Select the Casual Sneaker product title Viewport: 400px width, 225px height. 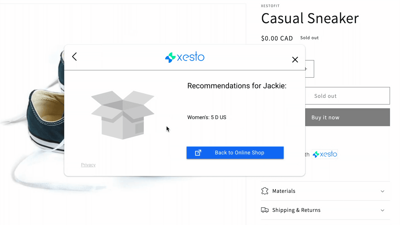[x=310, y=18]
